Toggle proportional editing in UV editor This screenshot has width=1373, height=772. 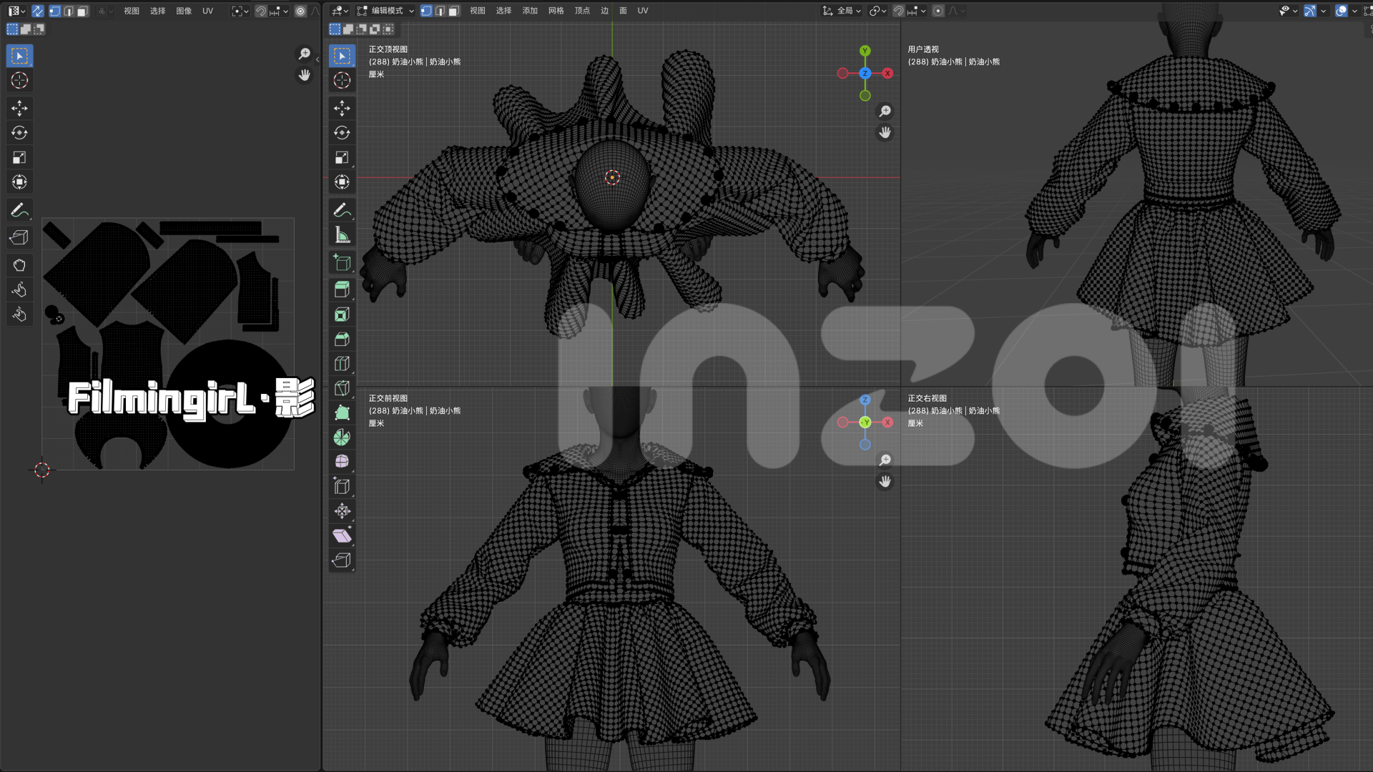tap(300, 11)
